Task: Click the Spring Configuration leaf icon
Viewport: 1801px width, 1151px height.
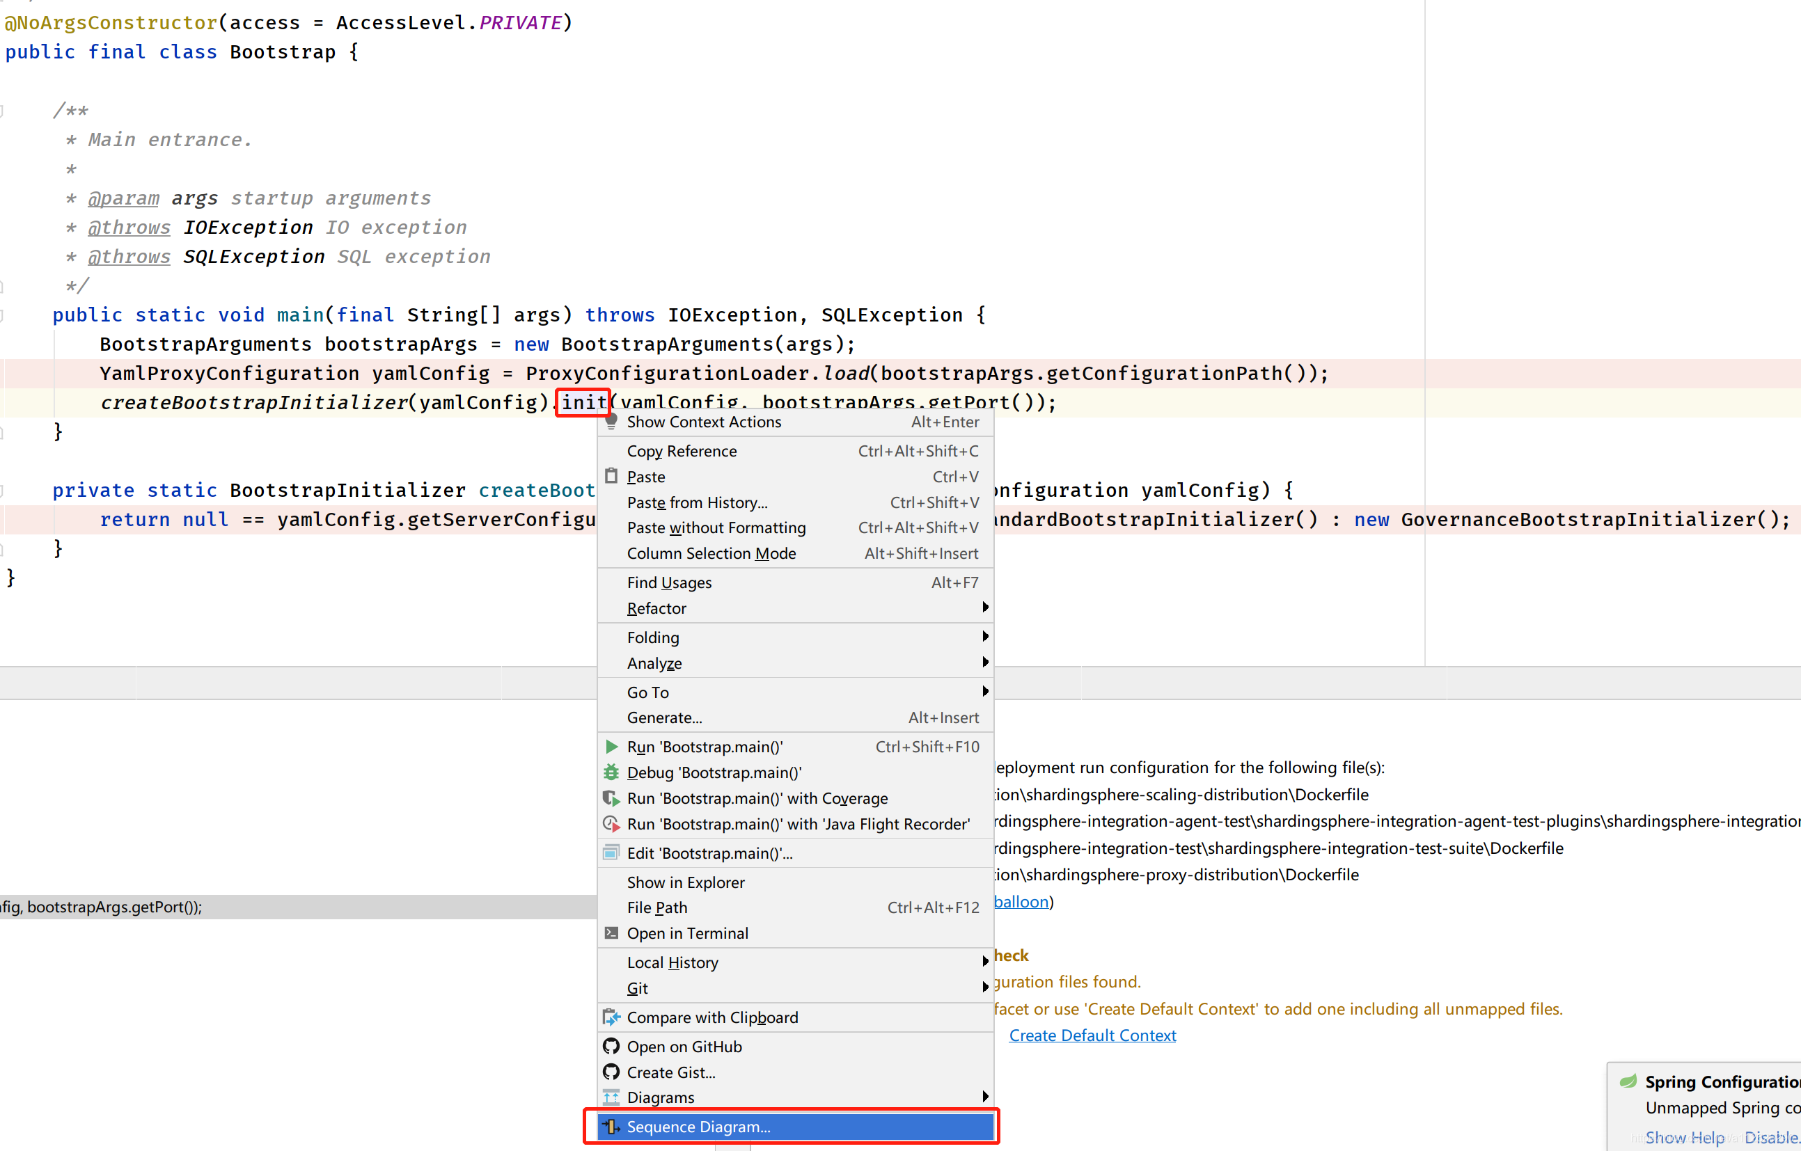Action: [1628, 1081]
